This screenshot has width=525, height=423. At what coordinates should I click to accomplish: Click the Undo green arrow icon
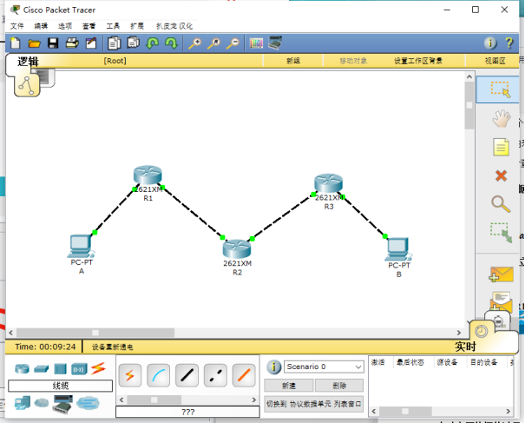[153, 43]
